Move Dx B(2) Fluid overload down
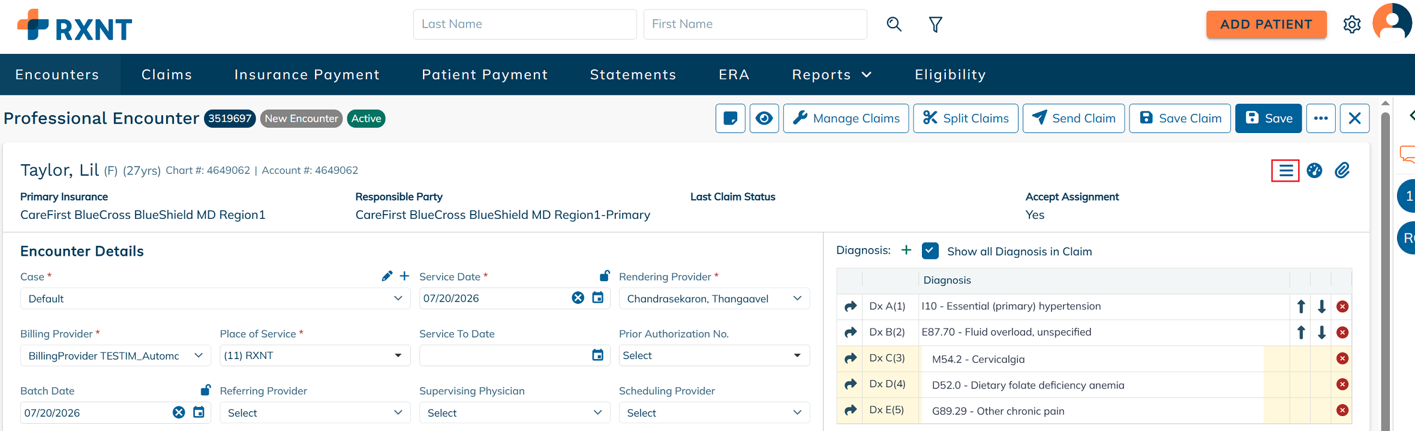 pos(1321,332)
